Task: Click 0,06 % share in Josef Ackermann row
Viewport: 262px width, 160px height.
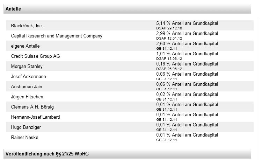Action: coord(187,74)
